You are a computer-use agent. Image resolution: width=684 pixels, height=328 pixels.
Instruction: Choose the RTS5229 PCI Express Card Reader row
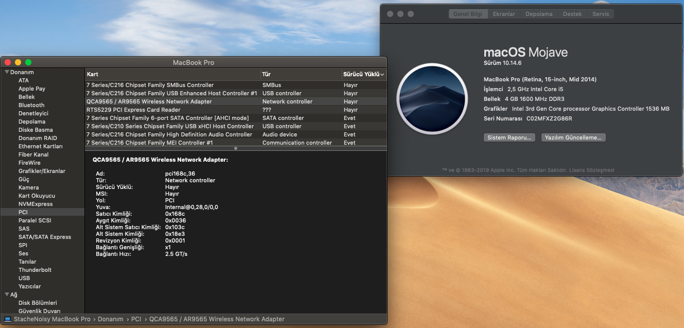click(133, 110)
